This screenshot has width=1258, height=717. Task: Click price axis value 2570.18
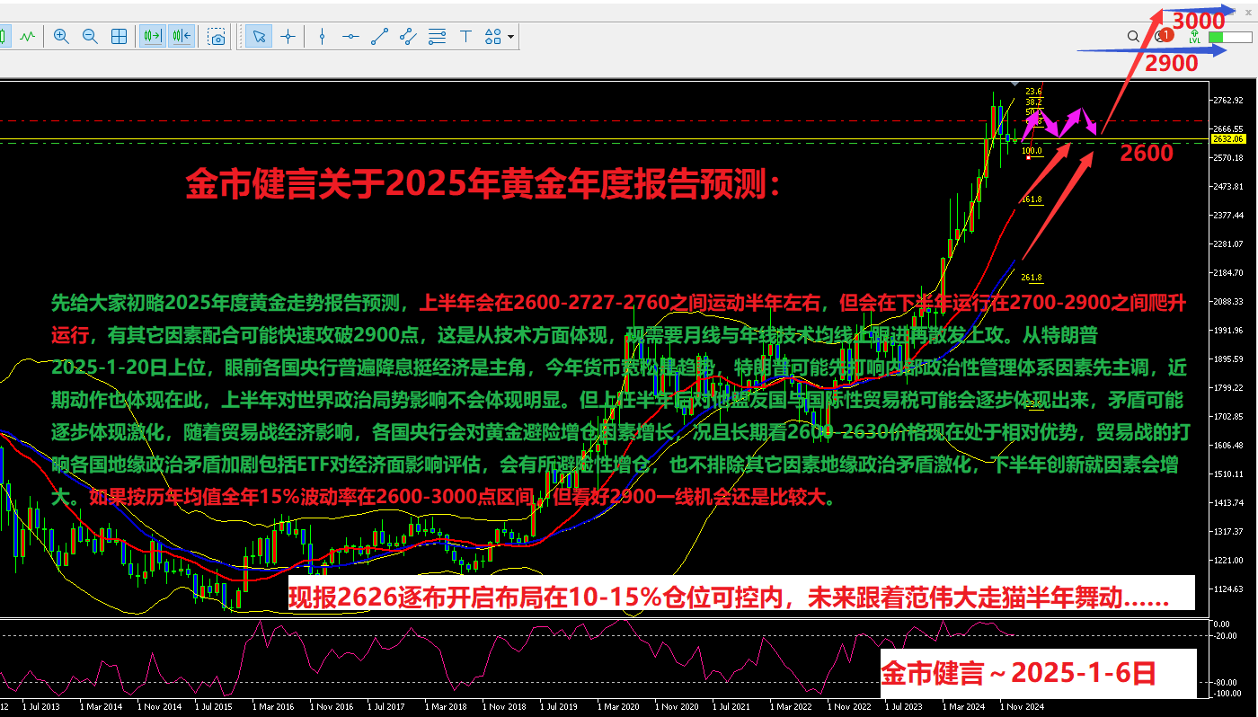(x=1227, y=158)
